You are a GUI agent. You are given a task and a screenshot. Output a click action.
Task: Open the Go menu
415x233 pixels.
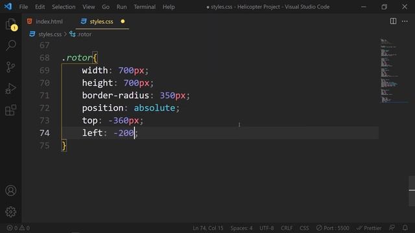click(106, 7)
